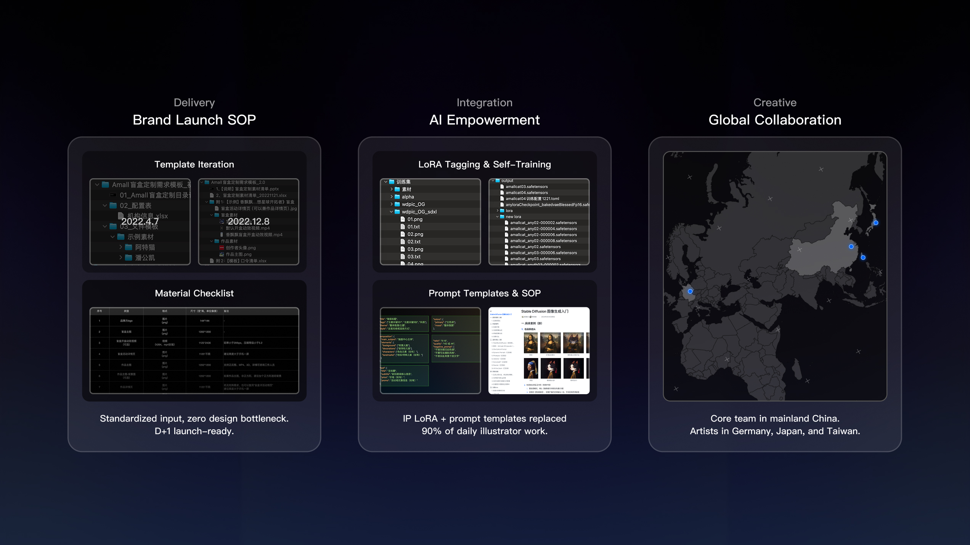970x545 pixels.
Task: Select the blue marker on Germany
Action: tap(689, 291)
